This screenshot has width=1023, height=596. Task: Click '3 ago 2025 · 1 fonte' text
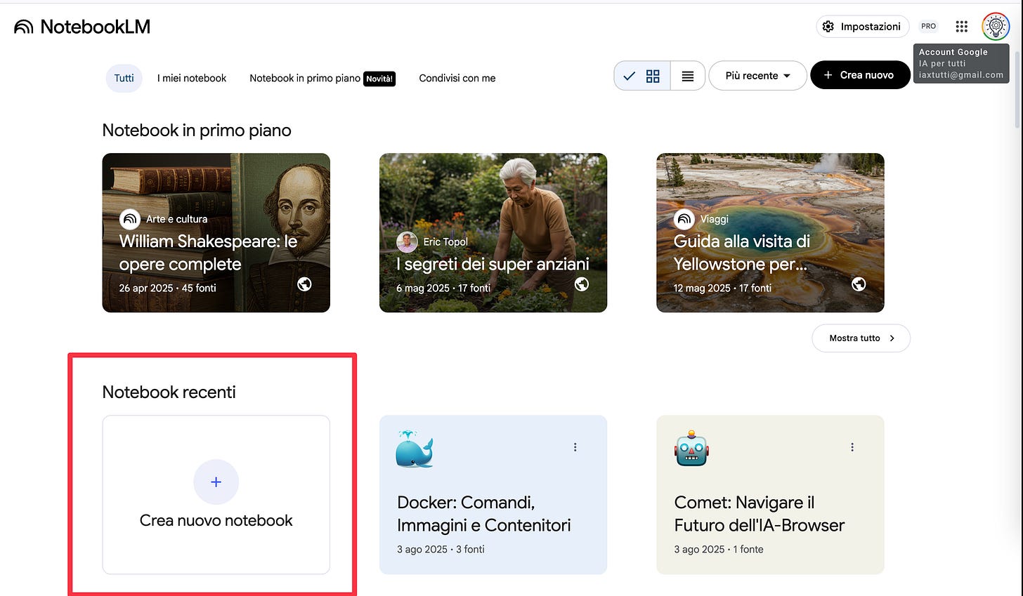[719, 549]
